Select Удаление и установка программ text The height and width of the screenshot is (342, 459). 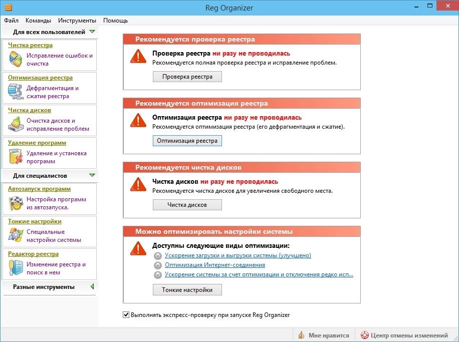pos(57,157)
